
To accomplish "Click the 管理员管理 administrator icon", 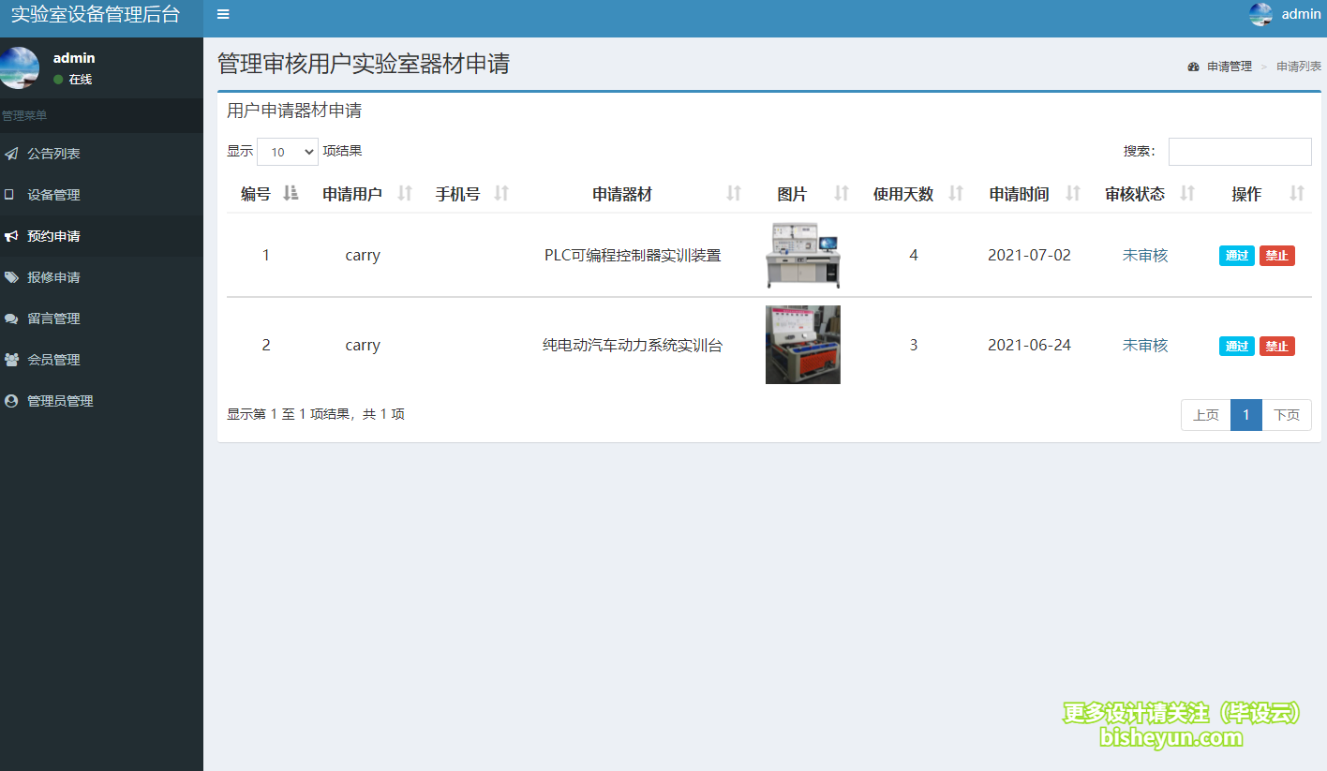I will 11,400.
